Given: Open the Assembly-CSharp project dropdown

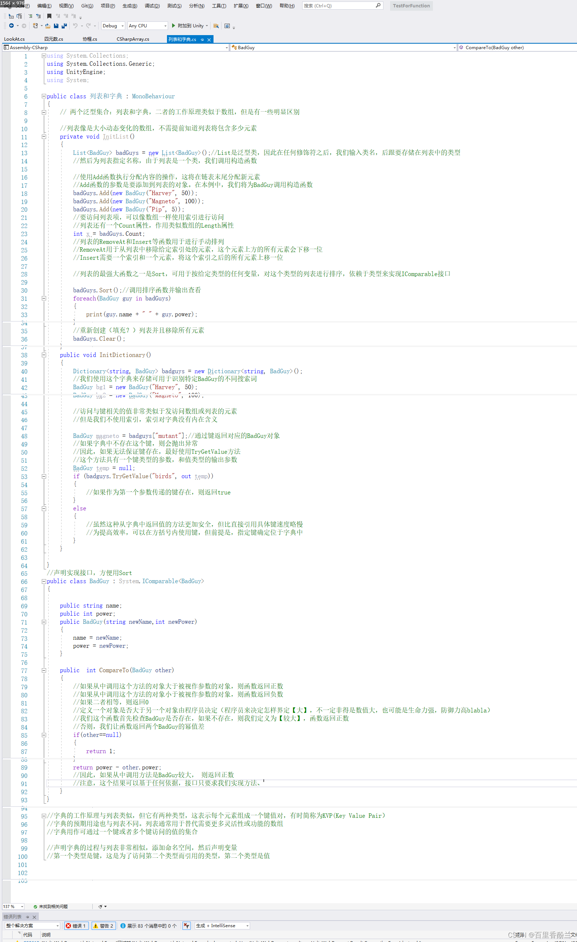Looking at the screenshot, I should (115, 47).
